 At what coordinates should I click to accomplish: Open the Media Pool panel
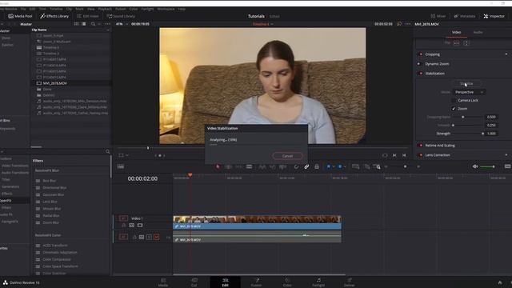20,16
